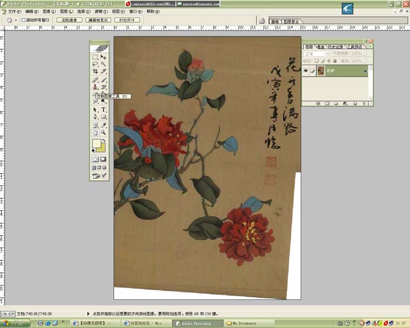Click the Actual Pixels button
This screenshot has width=410, height=328.
(x=70, y=20)
